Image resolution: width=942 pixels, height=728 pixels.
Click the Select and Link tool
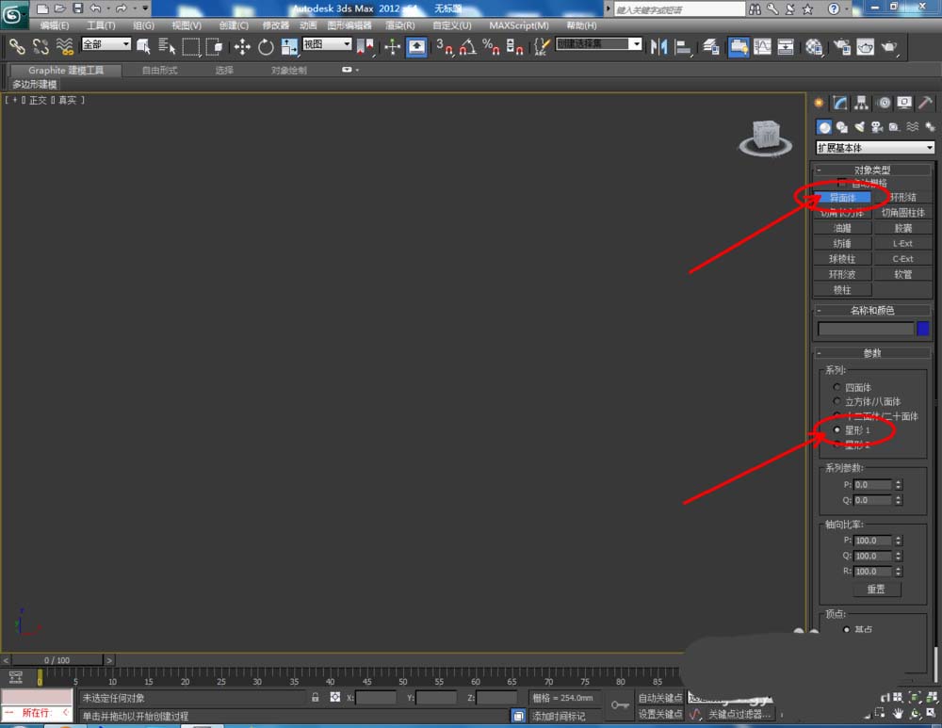[x=17, y=46]
